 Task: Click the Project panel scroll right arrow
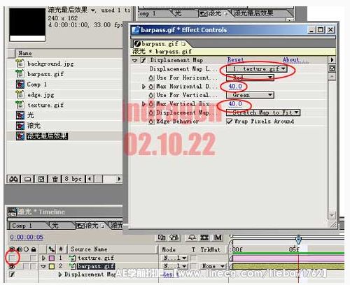[119, 179]
